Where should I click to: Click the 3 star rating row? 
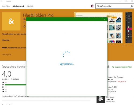(4, 87)
